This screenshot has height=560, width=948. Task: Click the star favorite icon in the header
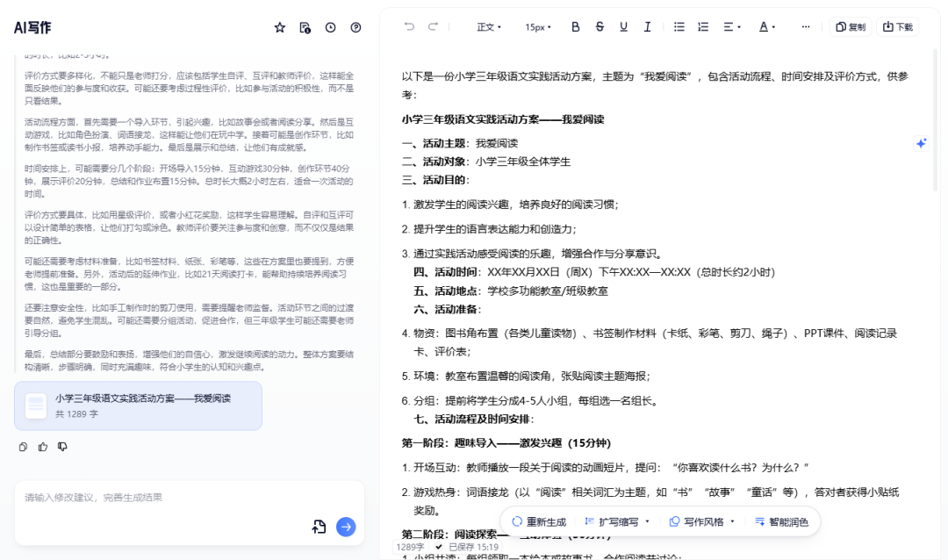click(279, 27)
